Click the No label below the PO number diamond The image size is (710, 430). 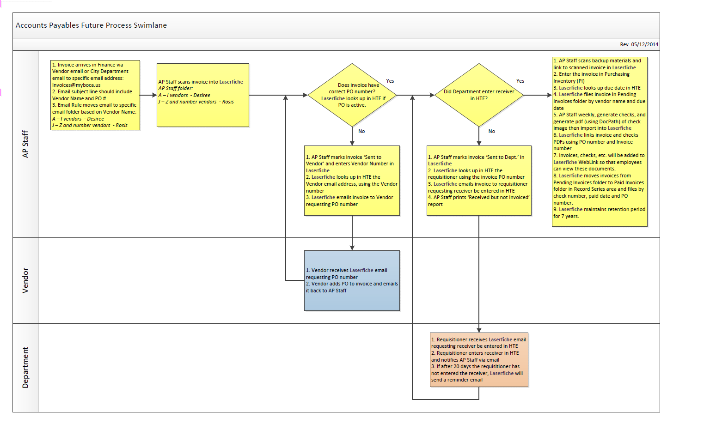[x=361, y=132]
